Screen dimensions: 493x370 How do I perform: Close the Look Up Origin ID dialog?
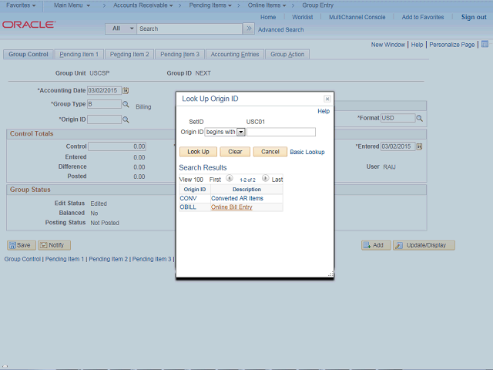click(x=327, y=99)
